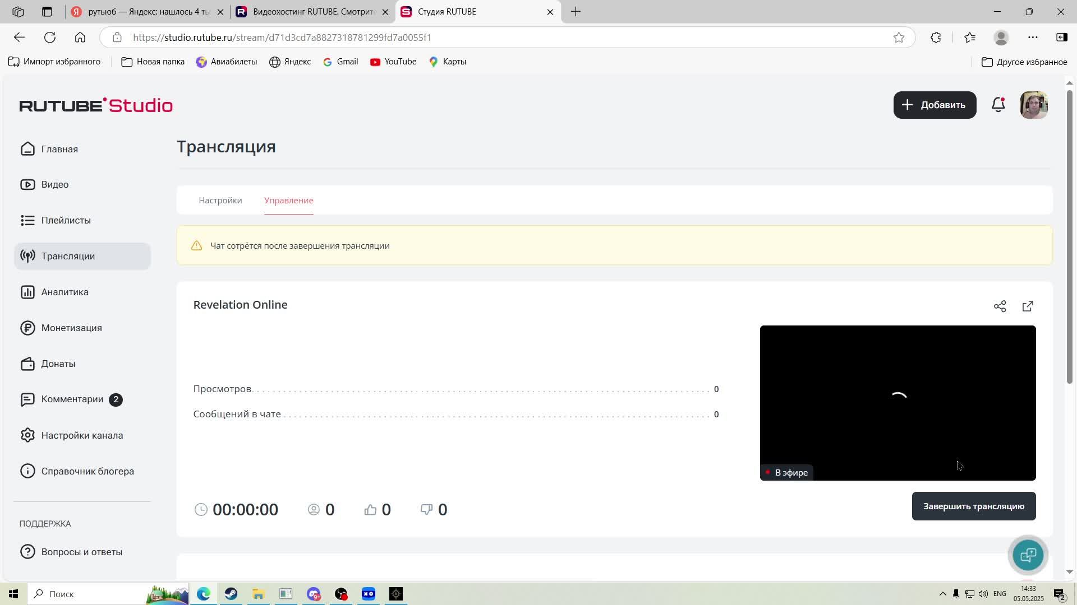
Task: Open the Видео sidebar section
Action: point(82,185)
